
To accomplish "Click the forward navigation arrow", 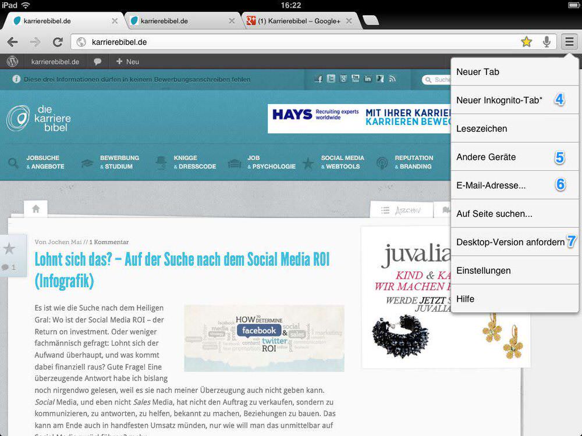I will click(x=35, y=42).
